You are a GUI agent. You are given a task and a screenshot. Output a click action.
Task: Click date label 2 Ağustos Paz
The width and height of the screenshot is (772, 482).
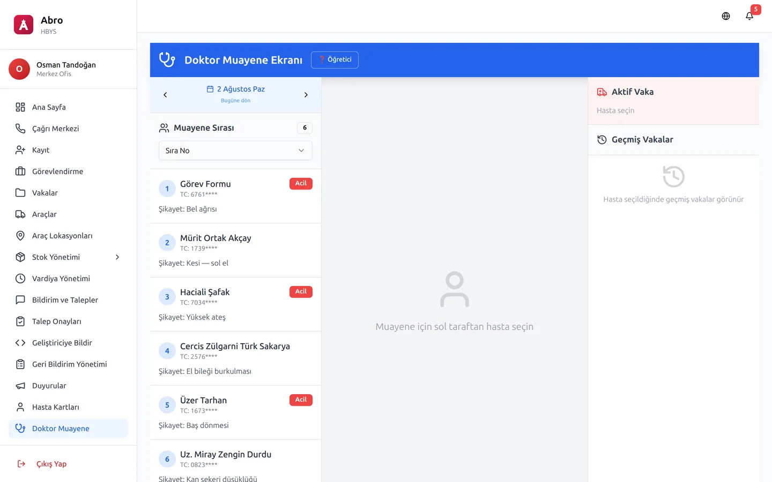241,89
